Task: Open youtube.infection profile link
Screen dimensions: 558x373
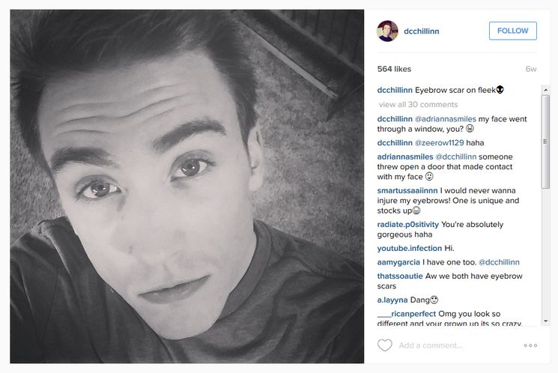Action: coord(409,249)
